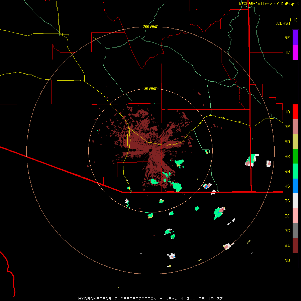Click the "ND" legend label
Image resolution: width=301 pixels, height=301 pixels.
coord(287,261)
